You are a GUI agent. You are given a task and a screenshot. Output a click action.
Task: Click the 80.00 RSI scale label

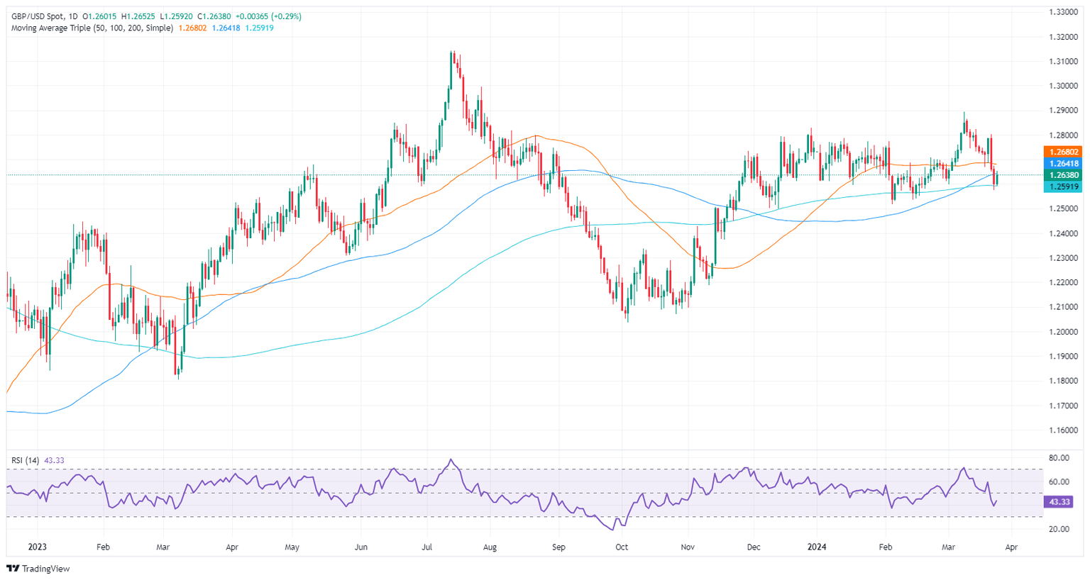(x=1059, y=458)
